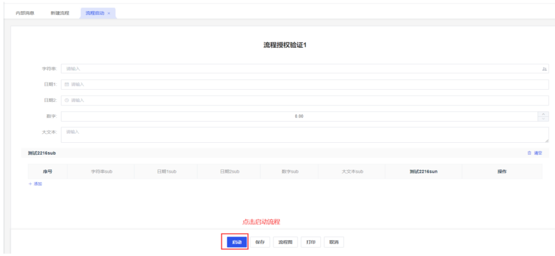Image resolution: width=555 pixels, height=256 pixels.
Task: Click calendar icon in 日期1 field
Action: tap(67, 84)
